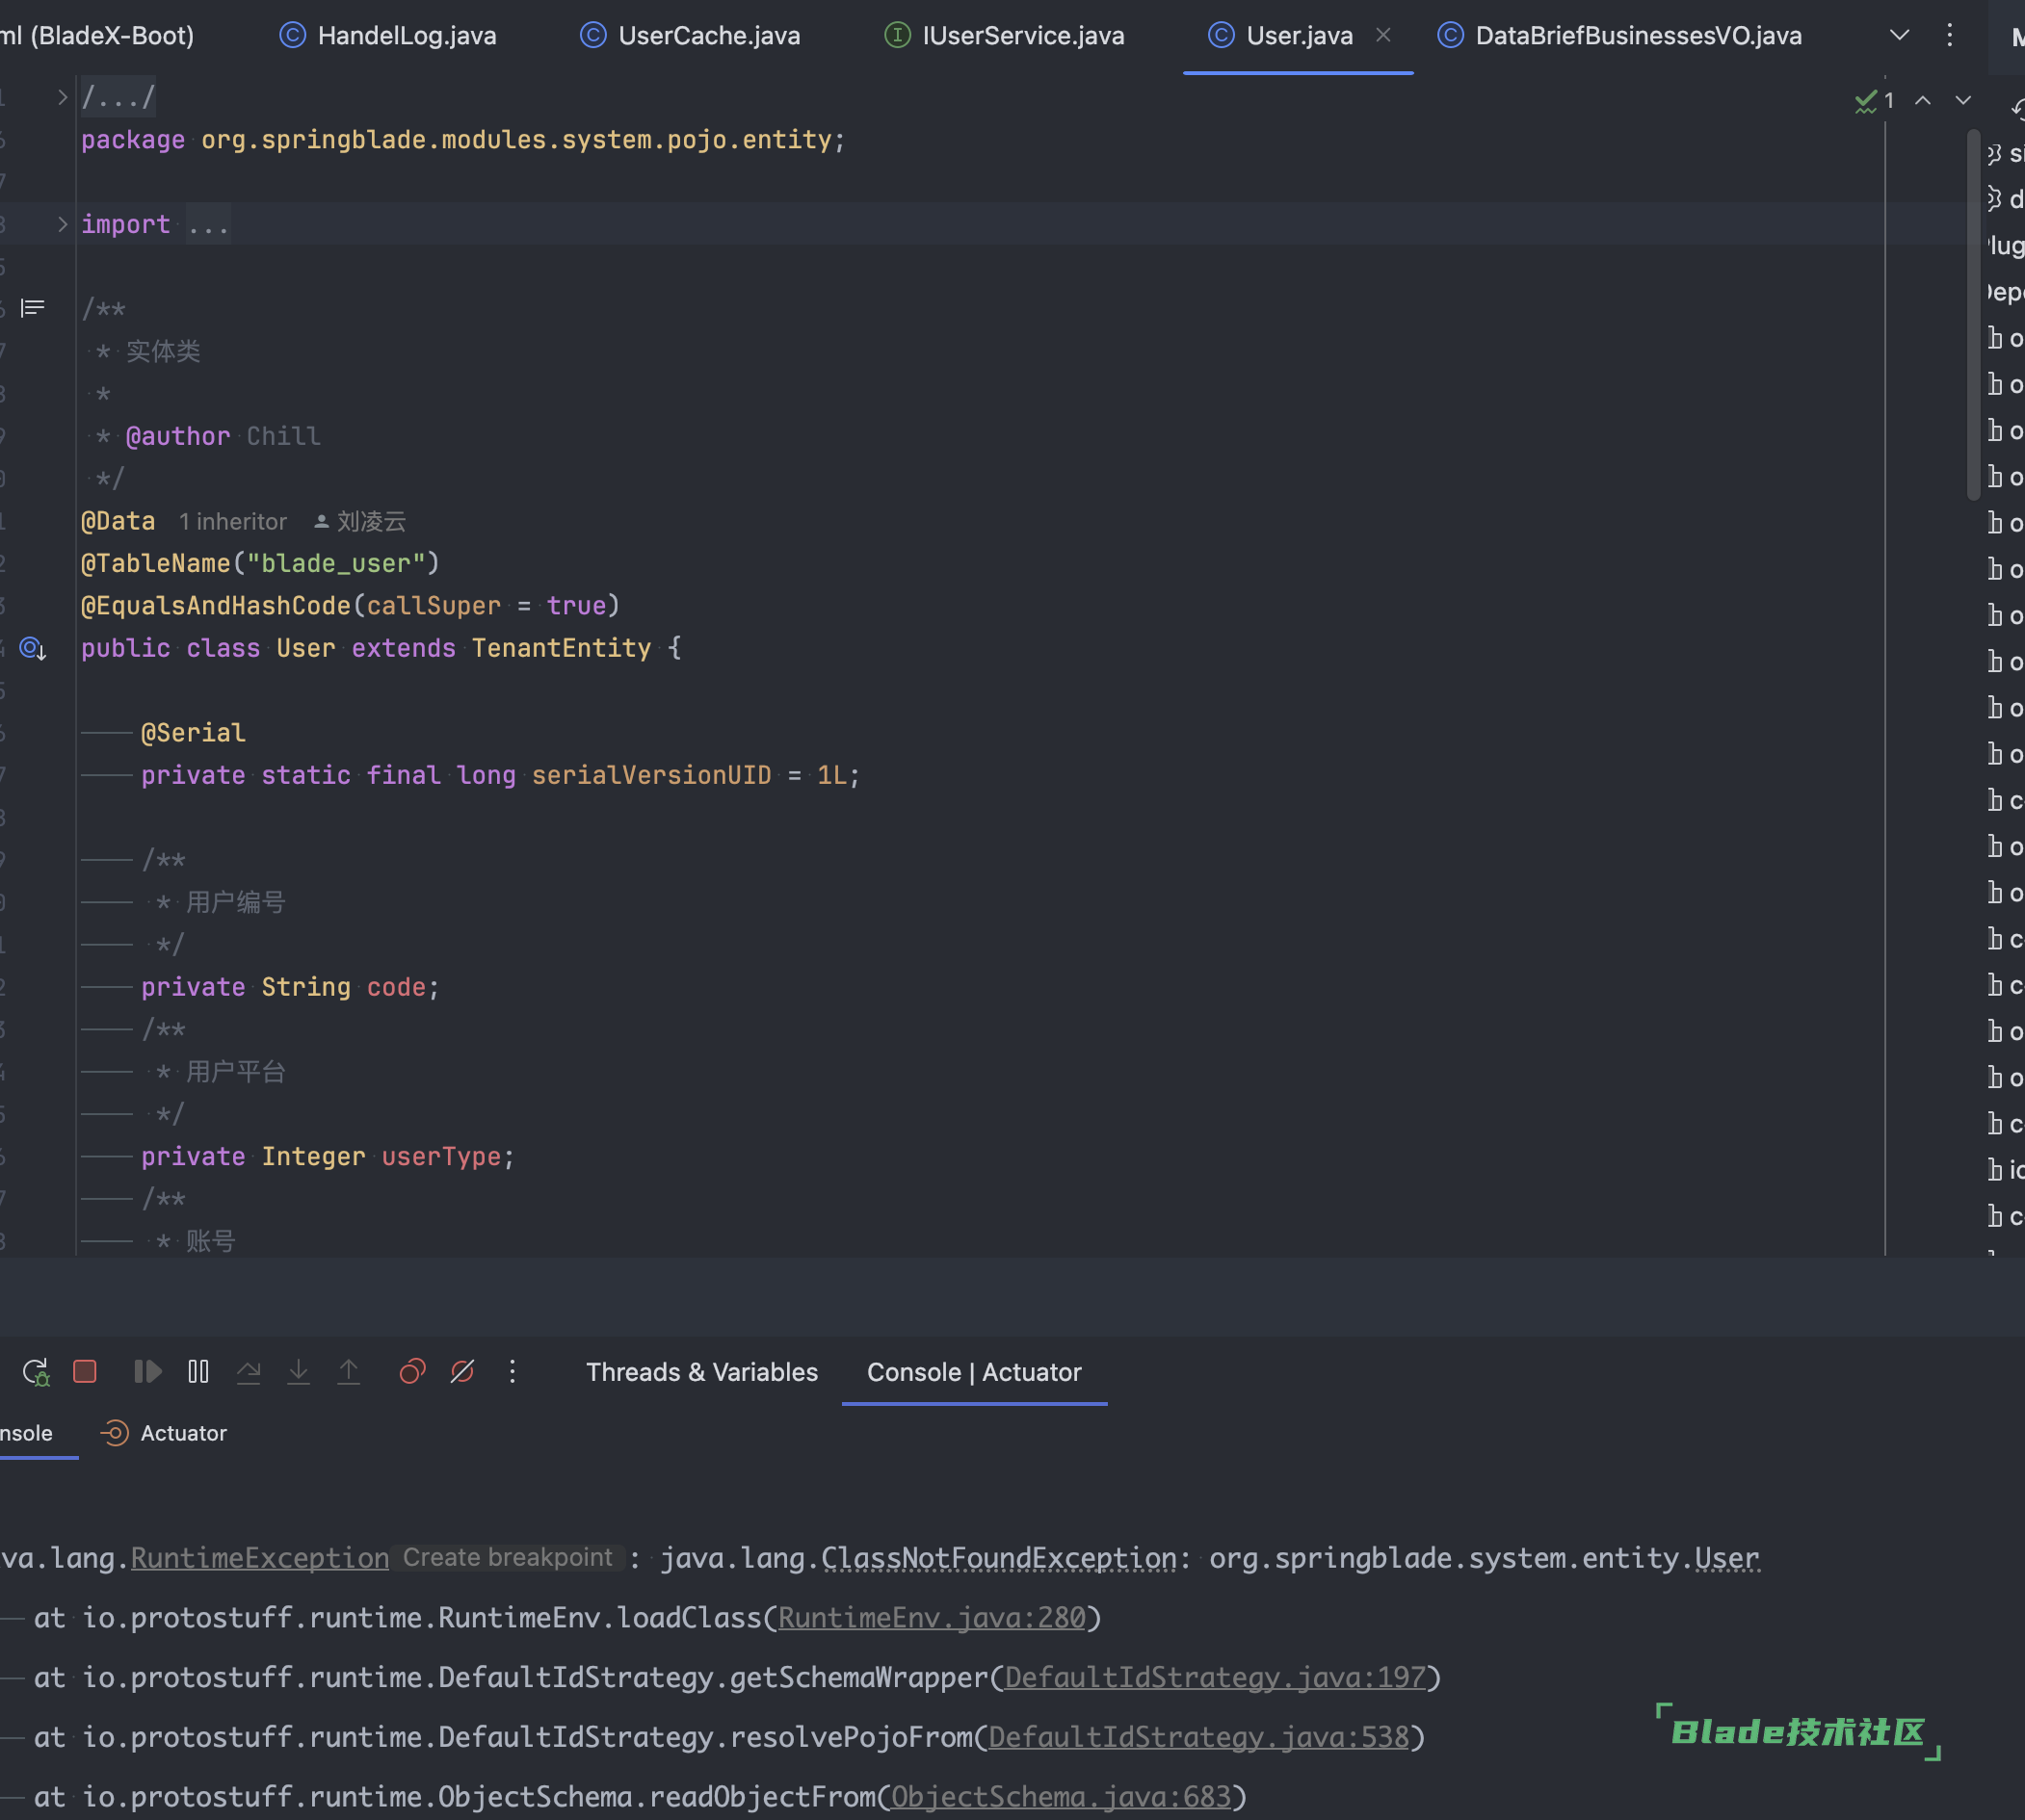This screenshot has height=1820, width=2025.
Task: Open UserCache.java editor tab
Action: coord(691,36)
